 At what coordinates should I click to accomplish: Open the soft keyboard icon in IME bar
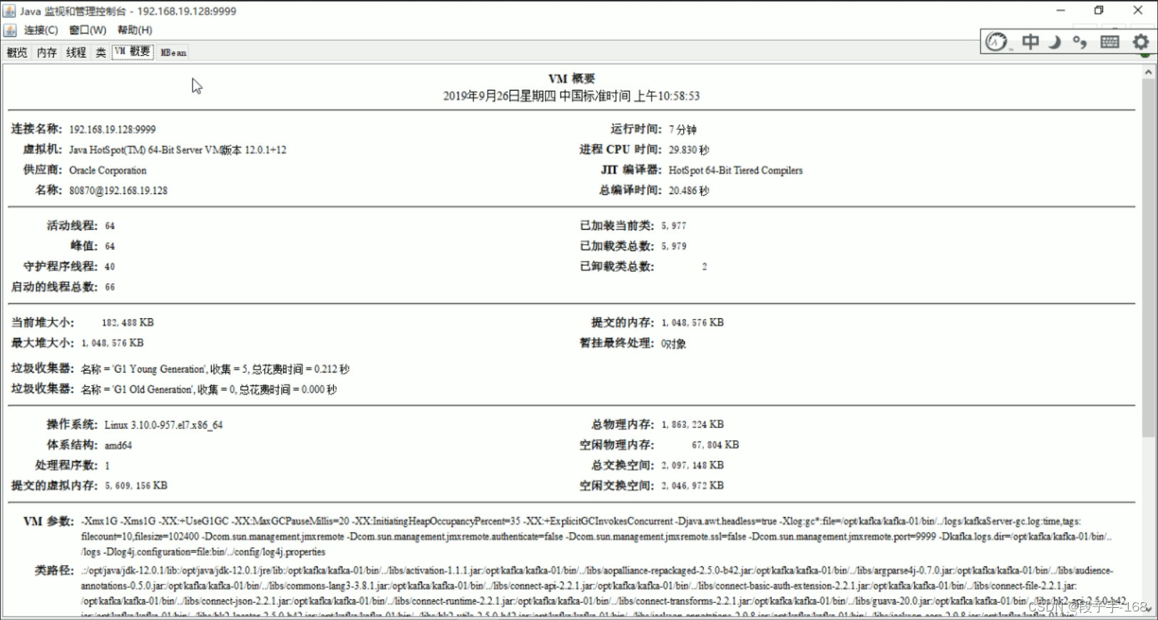(x=1110, y=42)
